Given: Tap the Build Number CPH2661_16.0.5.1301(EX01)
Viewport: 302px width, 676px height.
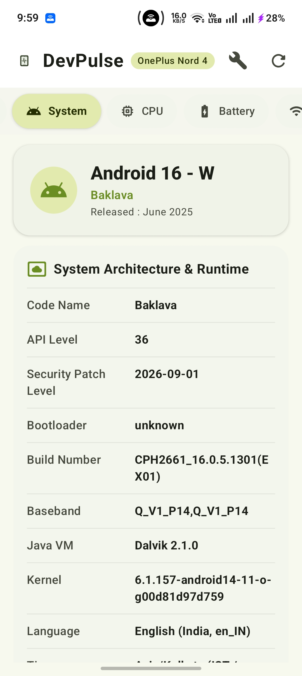Looking at the screenshot, I should point(202,468).
